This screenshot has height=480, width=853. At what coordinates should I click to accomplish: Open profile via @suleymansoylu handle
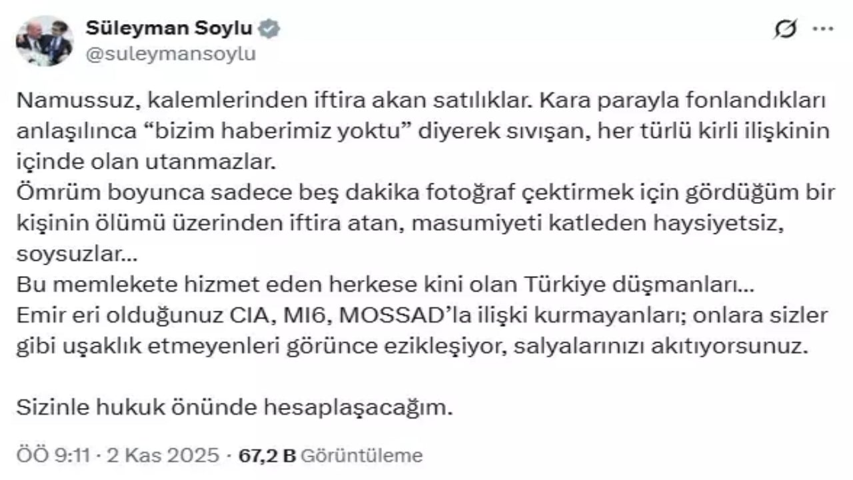coord(170,53)
